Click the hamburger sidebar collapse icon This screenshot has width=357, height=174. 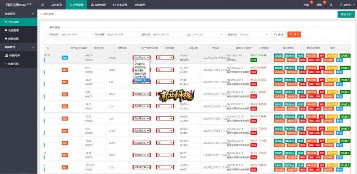(x=43, y=5)
